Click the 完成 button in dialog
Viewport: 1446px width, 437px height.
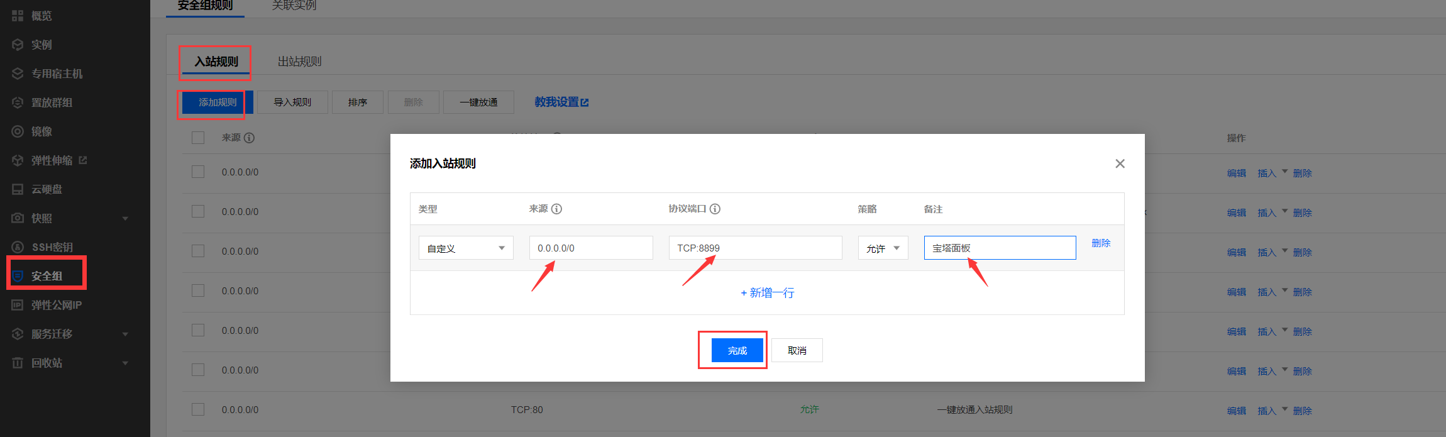click(x=737, y=350)
